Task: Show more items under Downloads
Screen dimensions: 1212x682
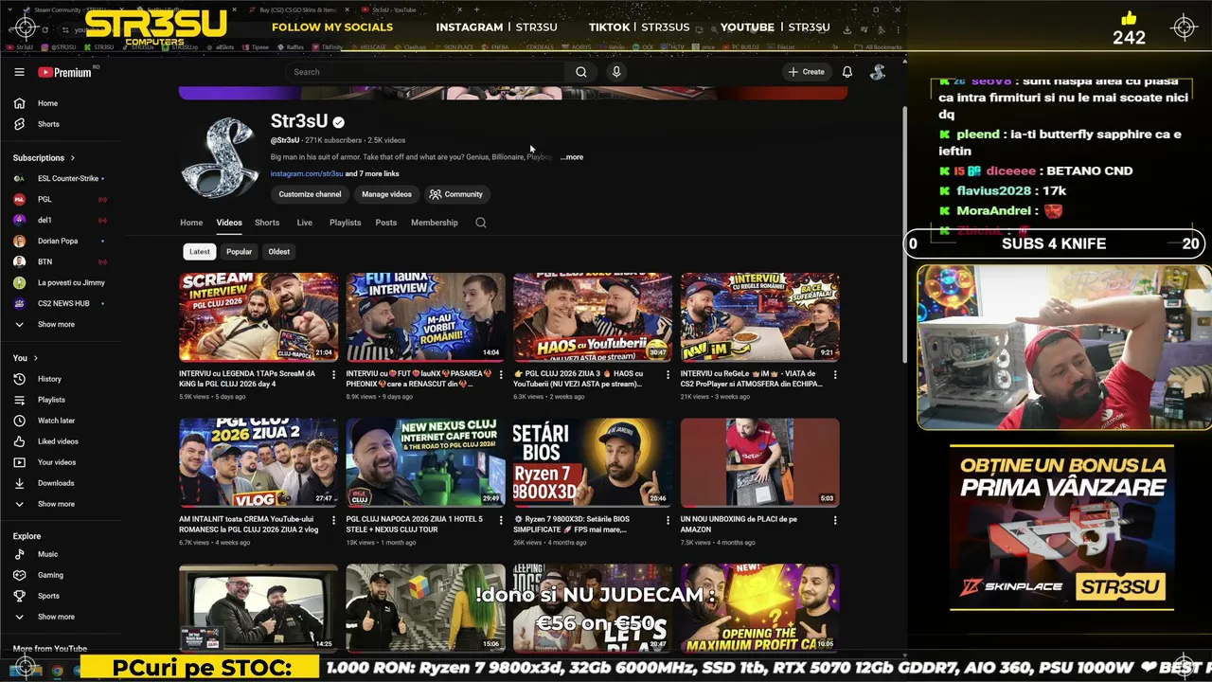Action: coord(58,504)
